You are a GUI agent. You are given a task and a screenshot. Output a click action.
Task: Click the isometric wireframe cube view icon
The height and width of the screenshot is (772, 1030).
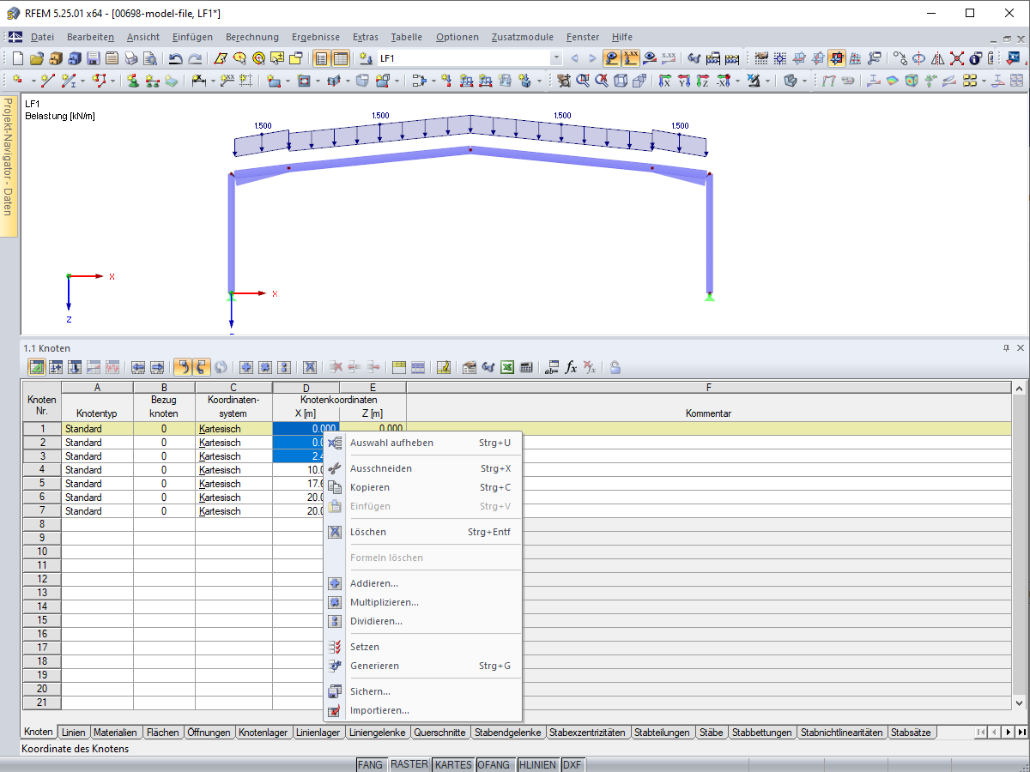click(x=620, y=81)
